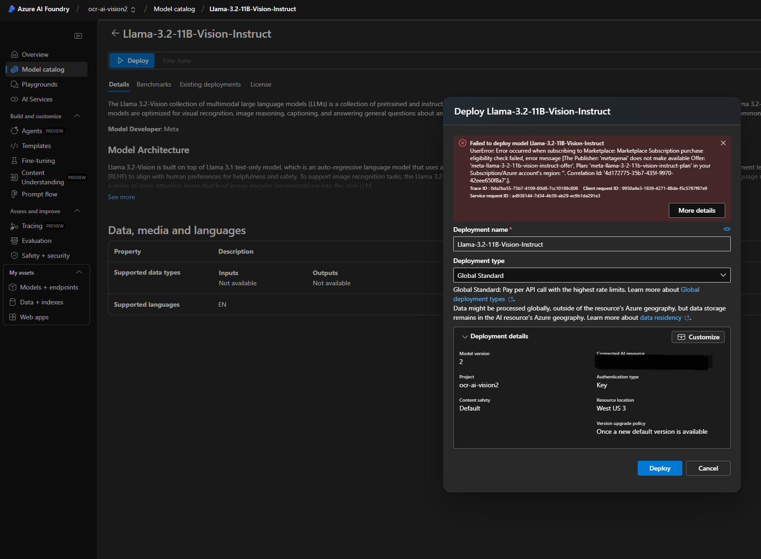Switch to the Benchmarks tab
761x559 pixels.
coord(154,84)
